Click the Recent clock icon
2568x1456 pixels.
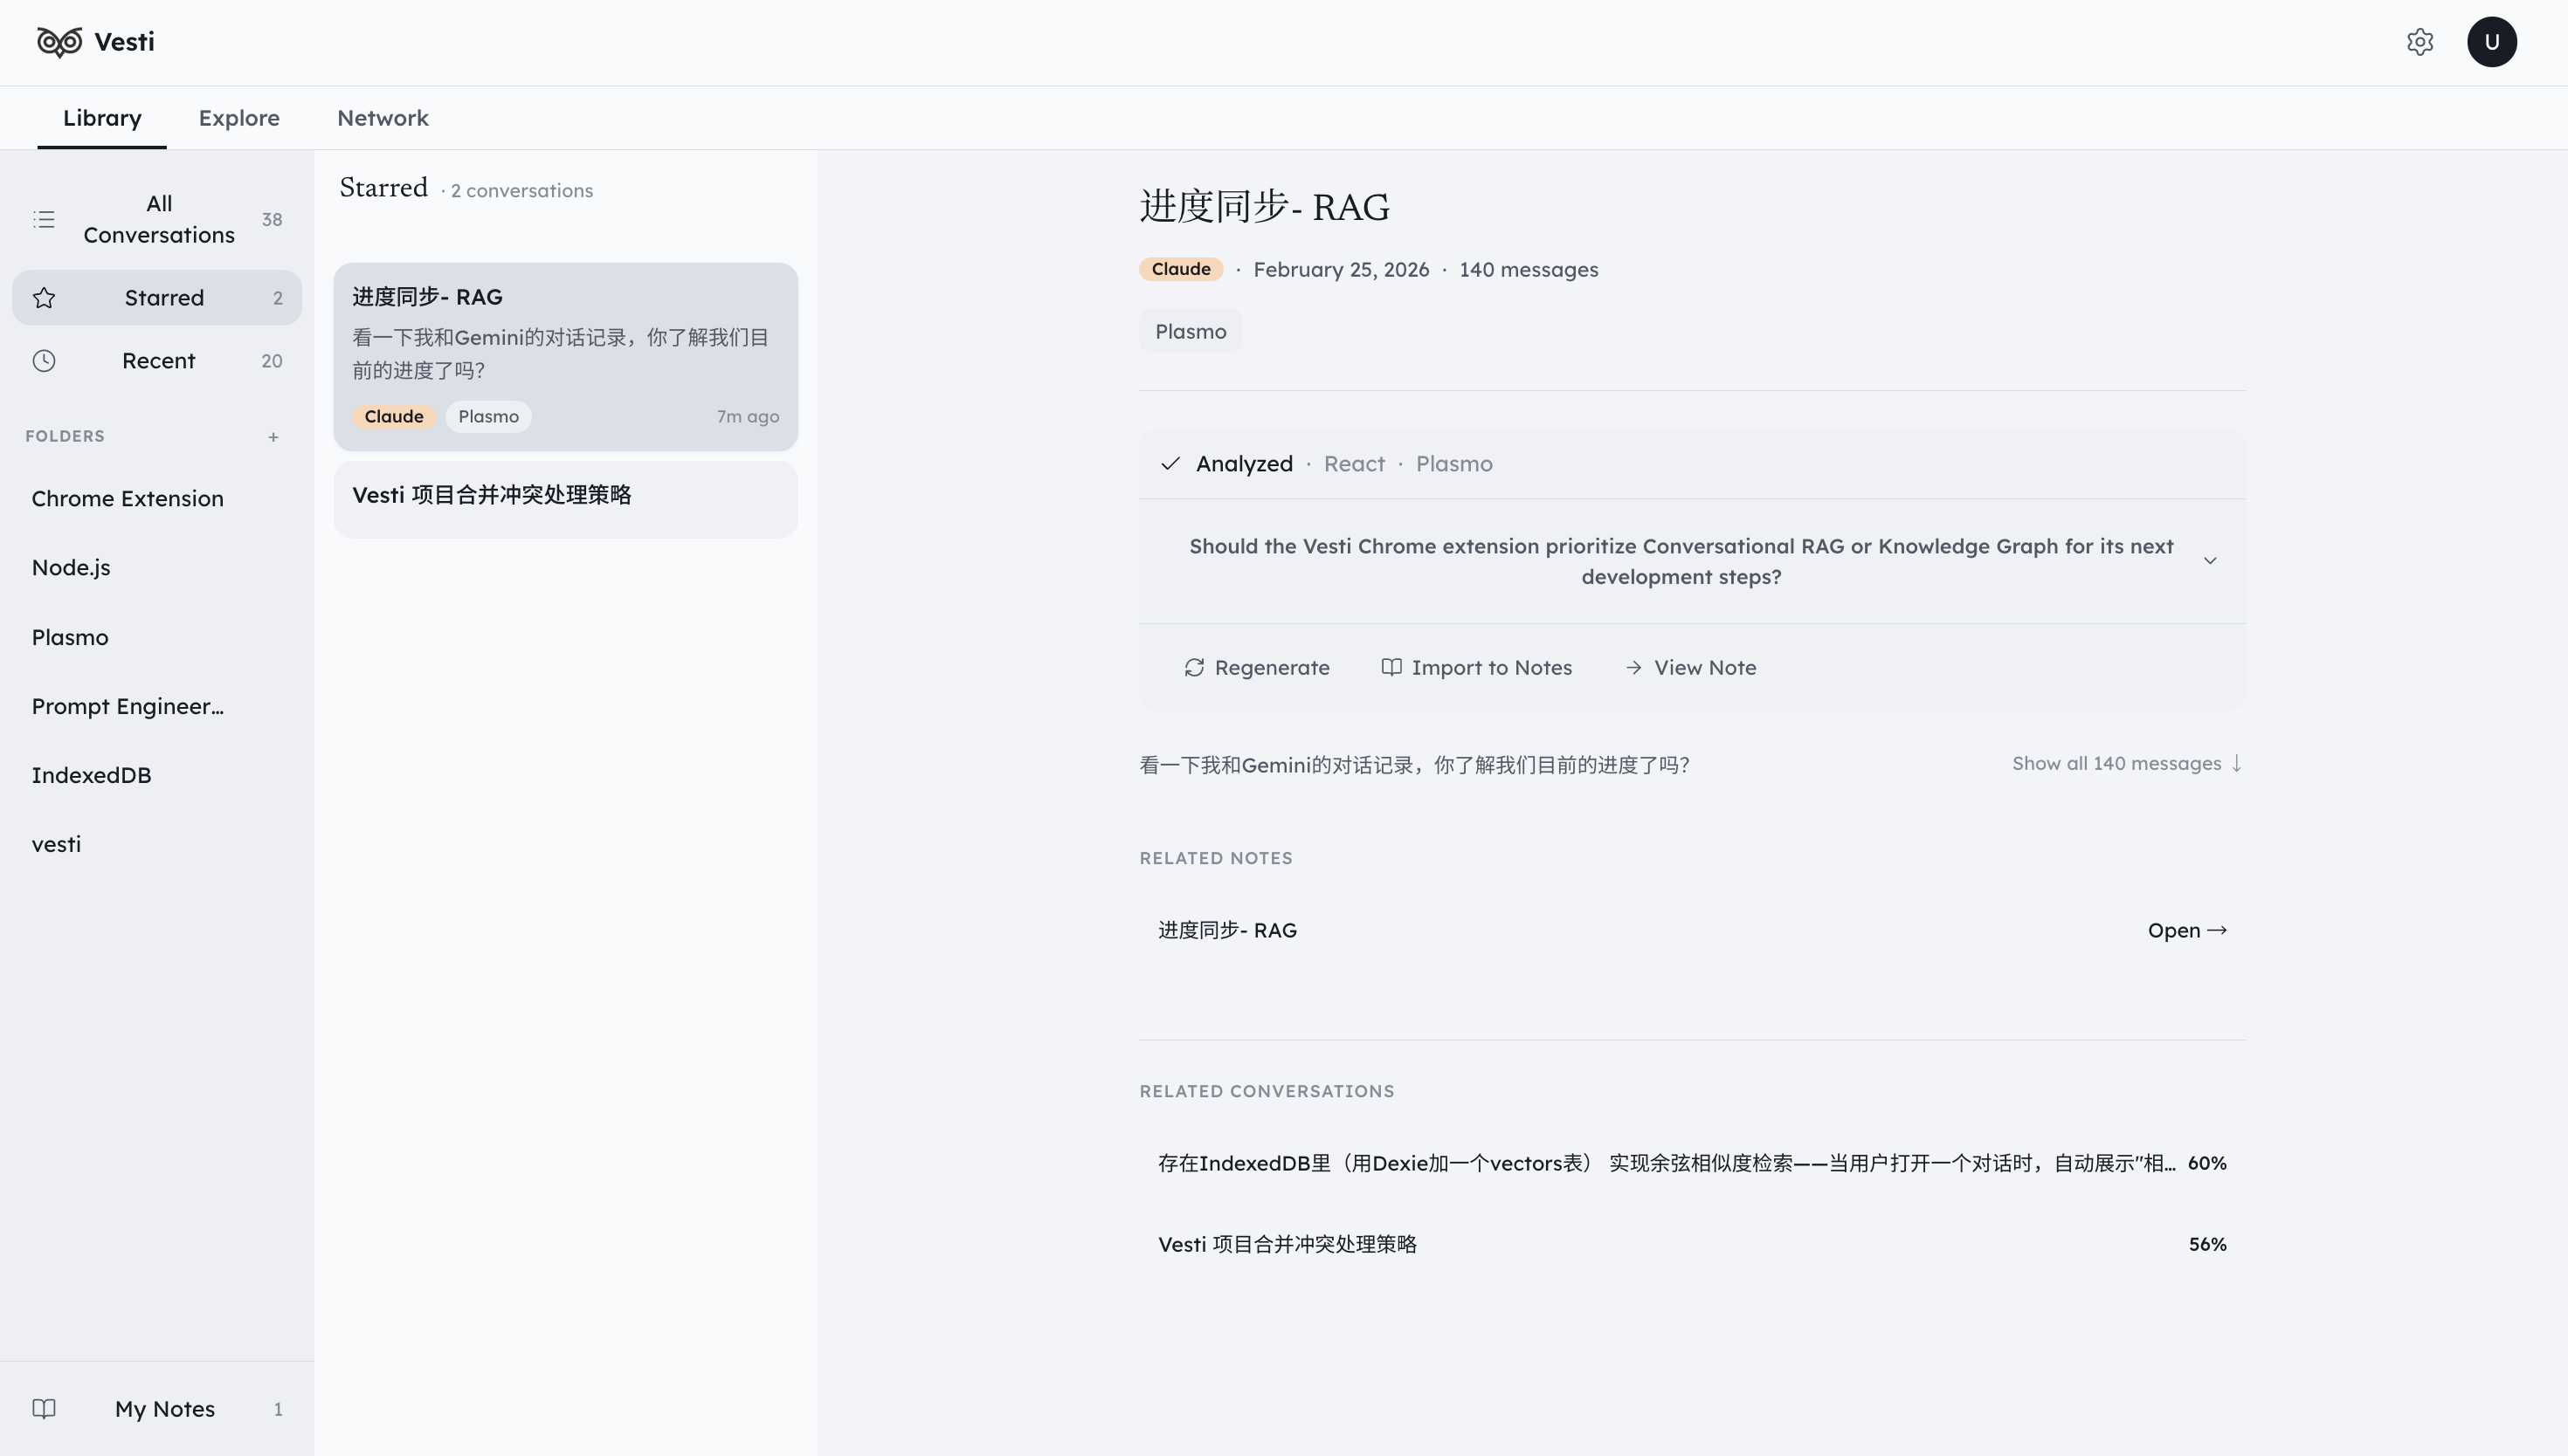44,361
